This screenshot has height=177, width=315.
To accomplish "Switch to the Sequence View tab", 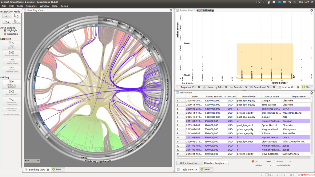I will point(188,87).
